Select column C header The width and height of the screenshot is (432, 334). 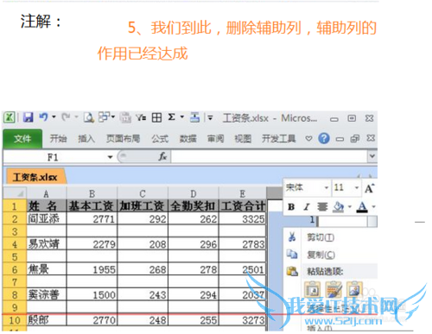(143, 194)
